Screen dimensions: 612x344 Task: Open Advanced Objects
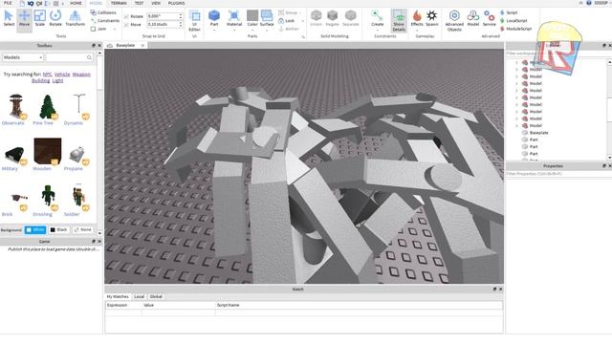tap(454, 21)
